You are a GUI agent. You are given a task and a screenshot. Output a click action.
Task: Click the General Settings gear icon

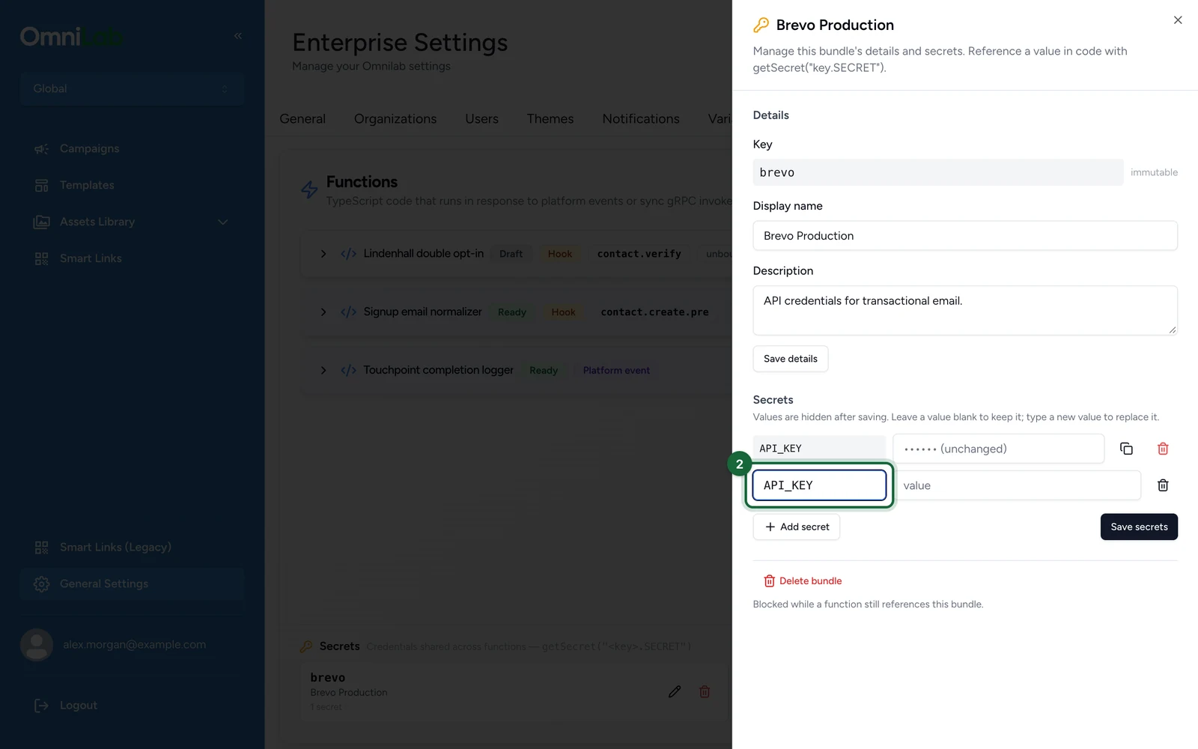click(x=41, y=584)
